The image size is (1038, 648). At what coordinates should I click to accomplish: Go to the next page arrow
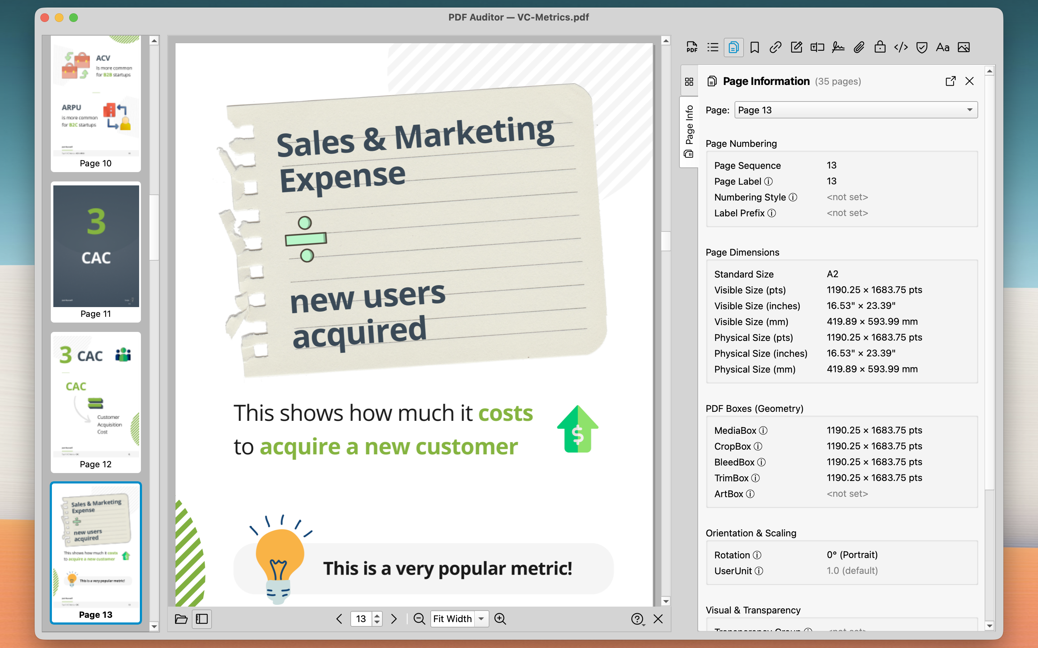point(394,619)
